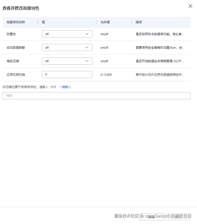Close the advanced features dialog

[x=190, y=6]
